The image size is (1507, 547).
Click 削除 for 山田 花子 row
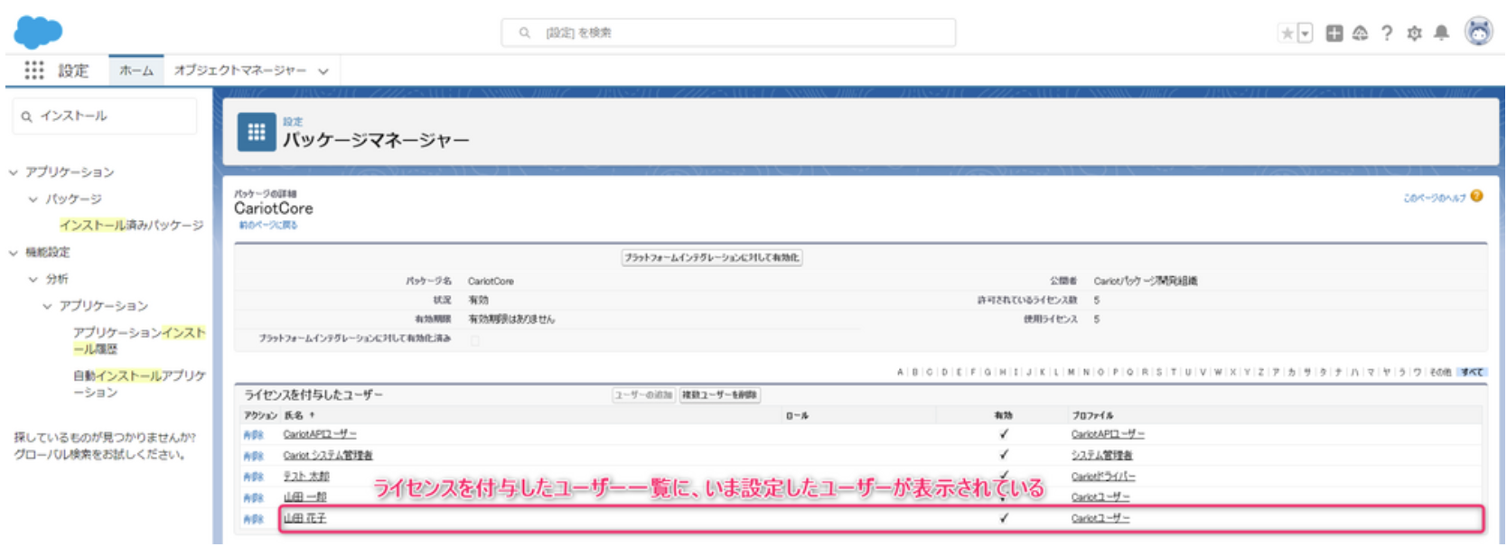click(253, 519)
